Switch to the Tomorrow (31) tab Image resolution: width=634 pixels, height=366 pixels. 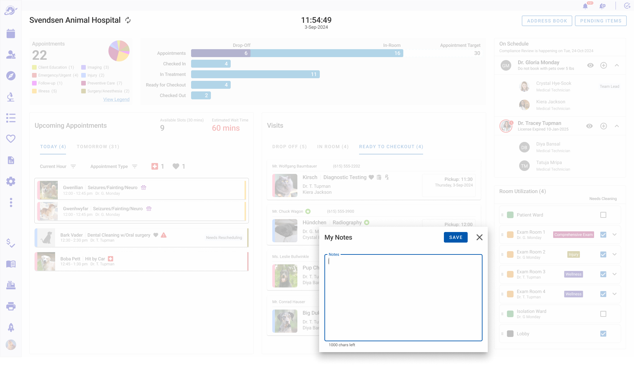pyautogui.click(x=98, y=147)
